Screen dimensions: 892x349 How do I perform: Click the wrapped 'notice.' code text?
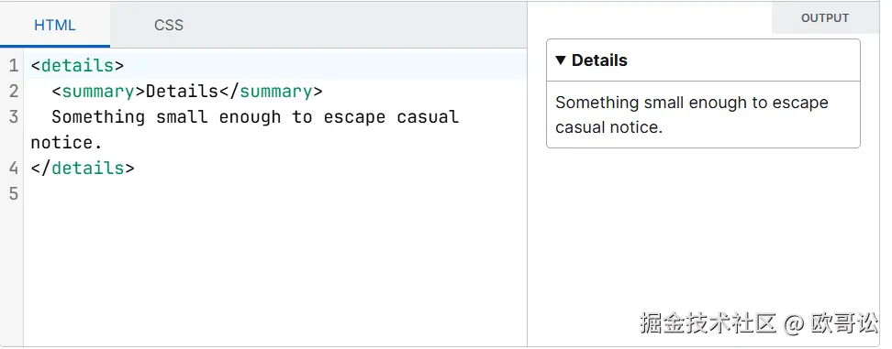point(66,142)
